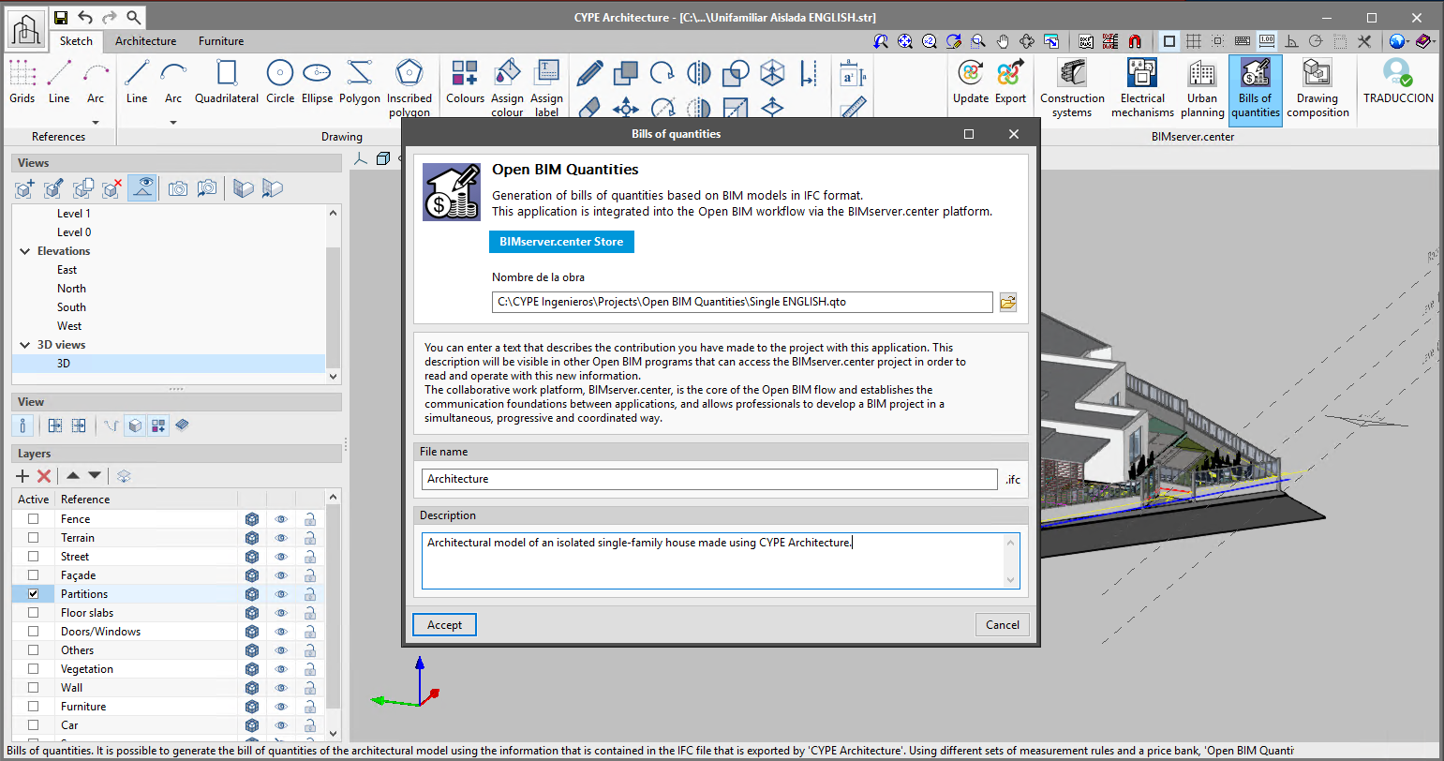Click the File name input field
The image size is (1444, 761).
(x=709, y=479)
